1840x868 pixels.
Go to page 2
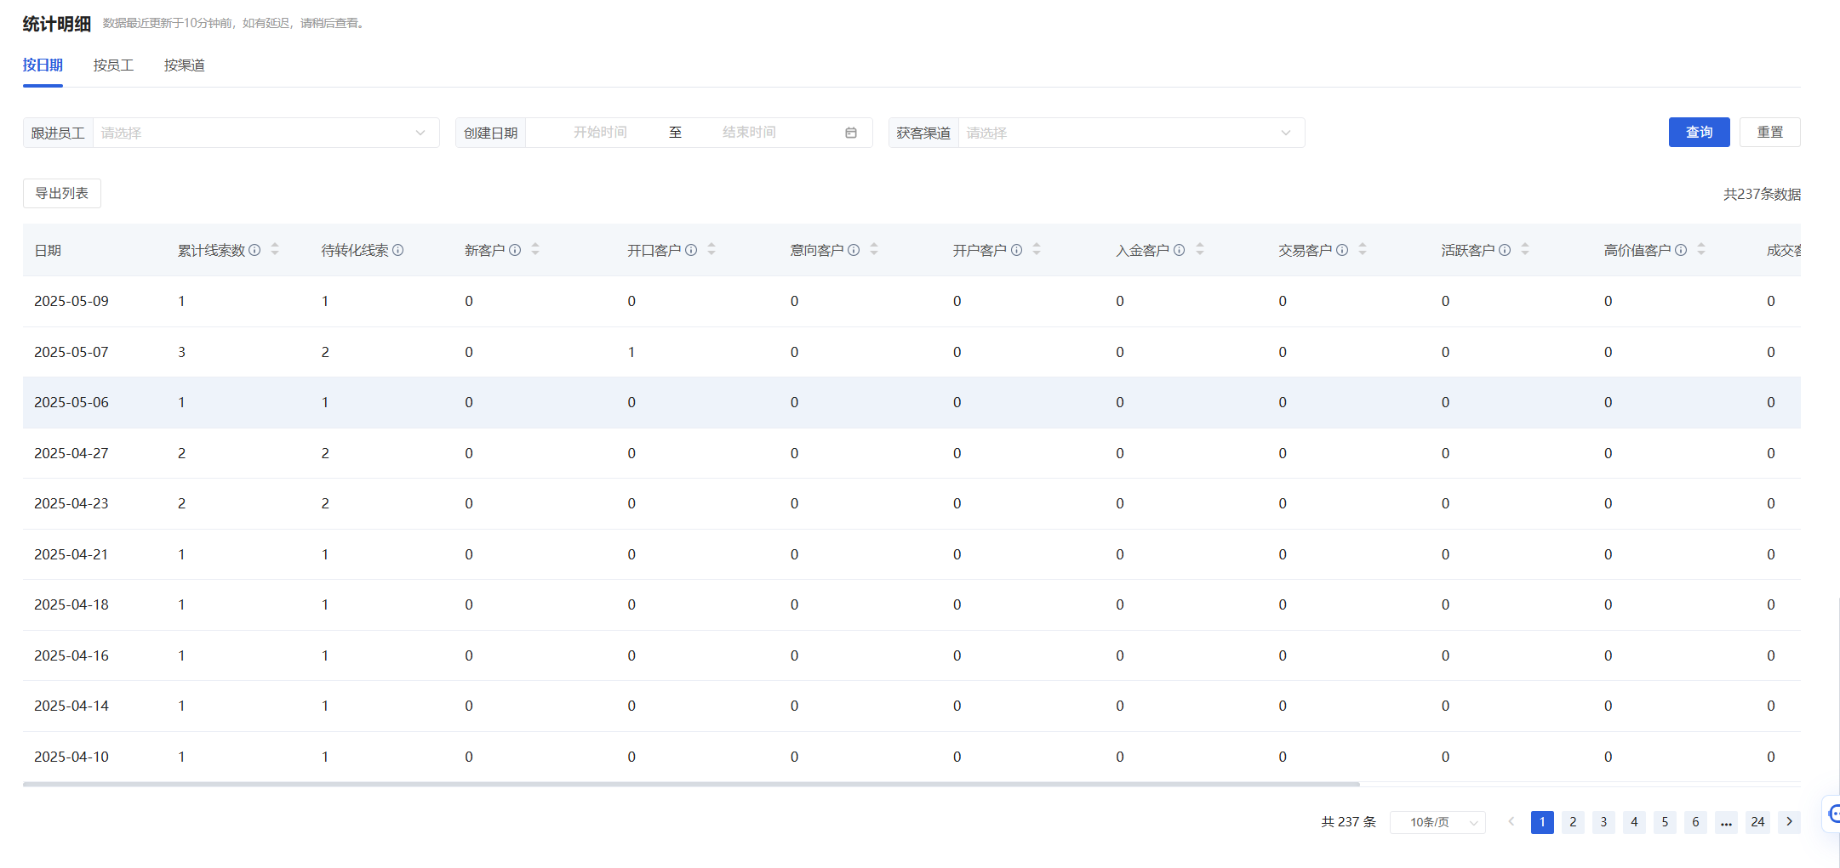1573,822
